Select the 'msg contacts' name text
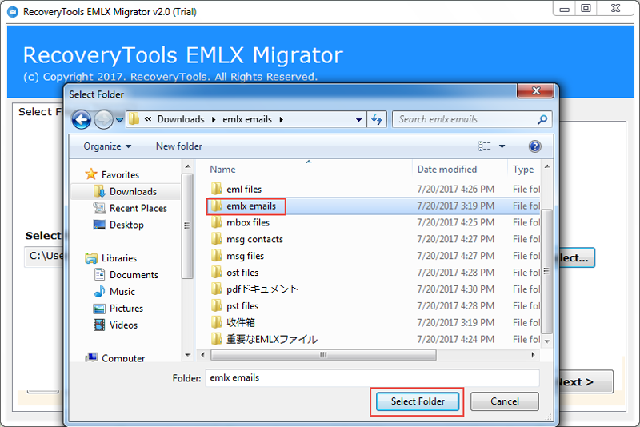This screenshot has height=427, width=640. pyautogui.click(x=254, y=239)
